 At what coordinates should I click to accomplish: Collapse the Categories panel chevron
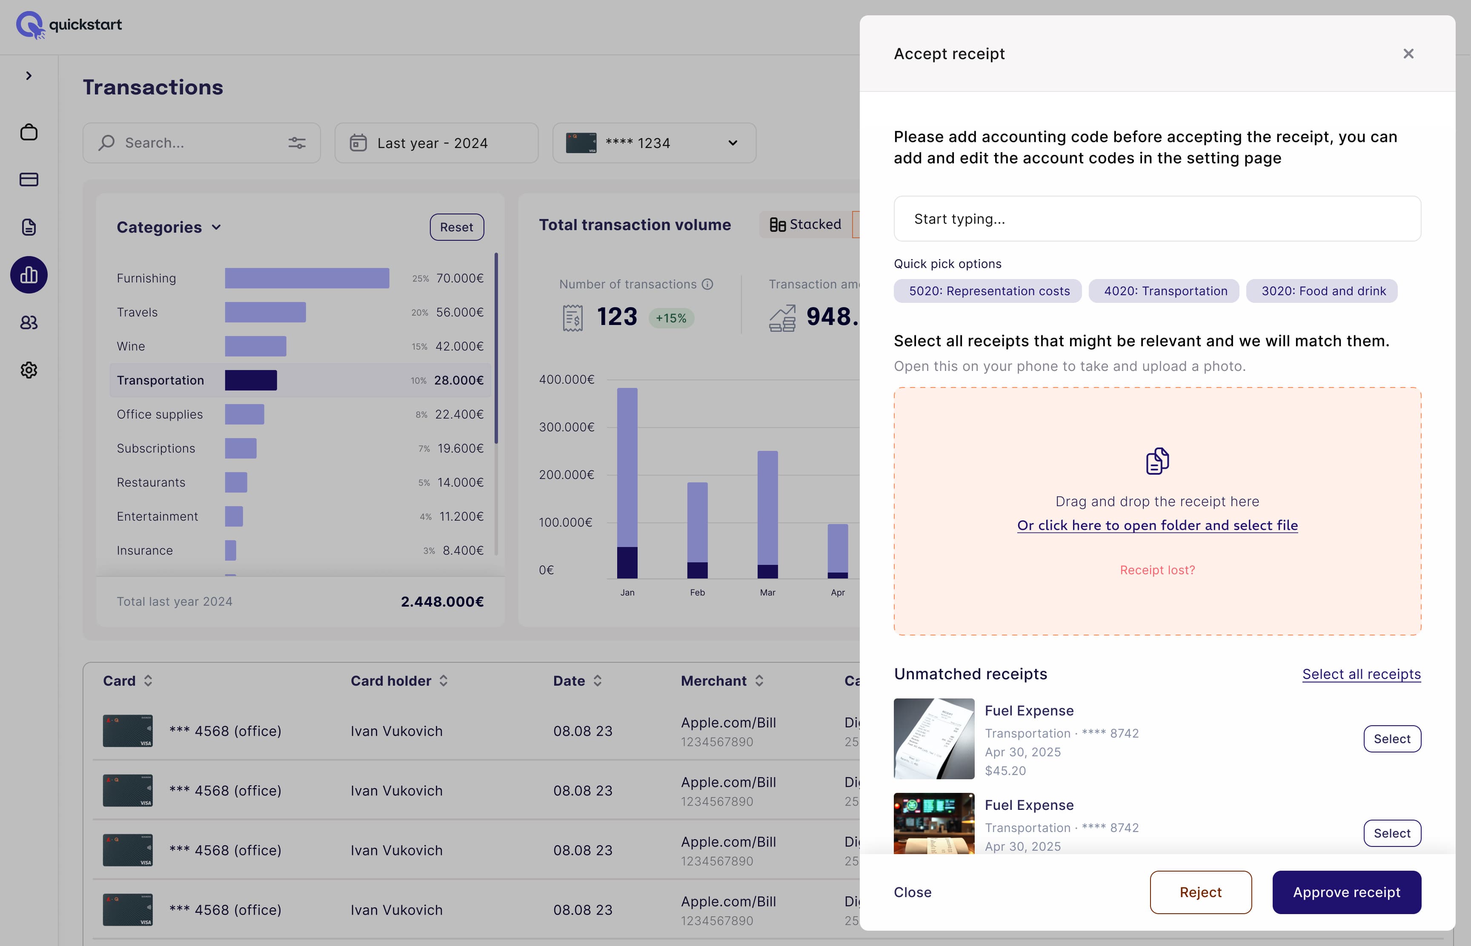tap(216, 227)
